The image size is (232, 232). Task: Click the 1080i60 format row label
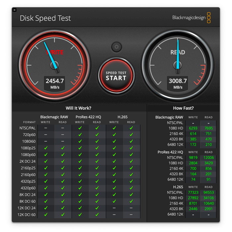pos(29,141)
